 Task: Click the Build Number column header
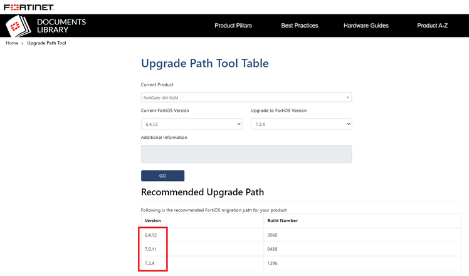point(282,221)
